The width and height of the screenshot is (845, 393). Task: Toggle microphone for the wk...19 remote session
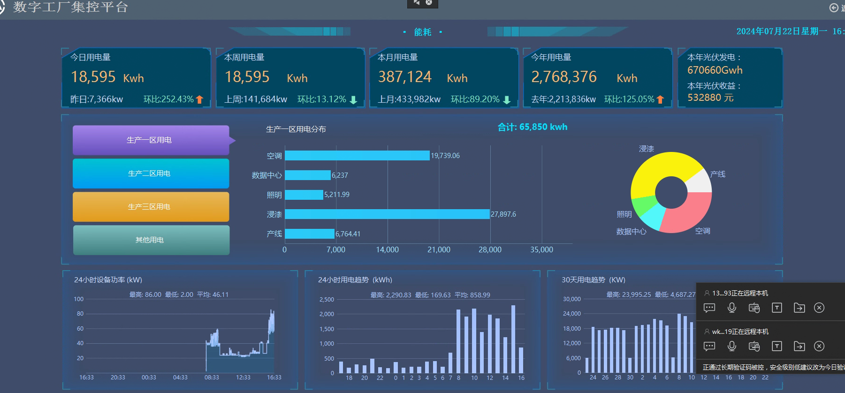click(731, 346)
